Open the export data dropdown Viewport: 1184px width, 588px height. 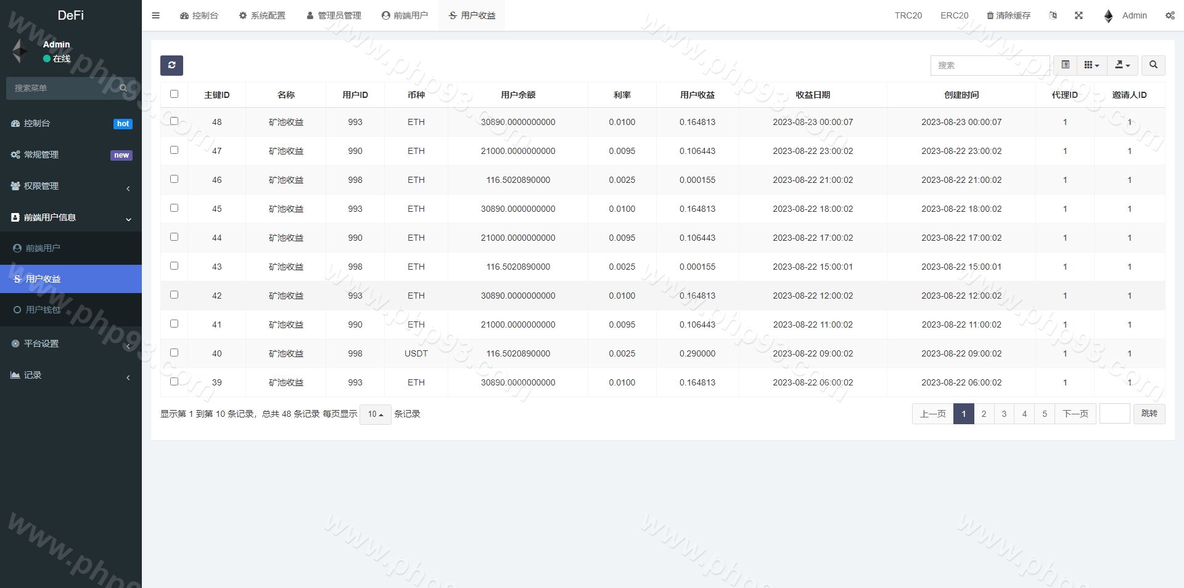coord(1122,65)
